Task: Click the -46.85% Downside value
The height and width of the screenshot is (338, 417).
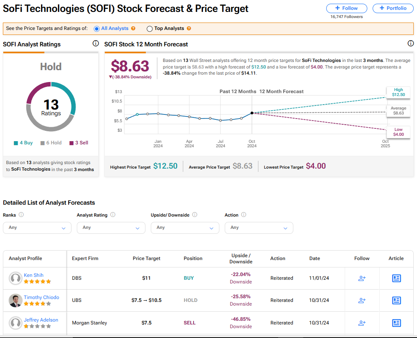Action: (241, 322)
